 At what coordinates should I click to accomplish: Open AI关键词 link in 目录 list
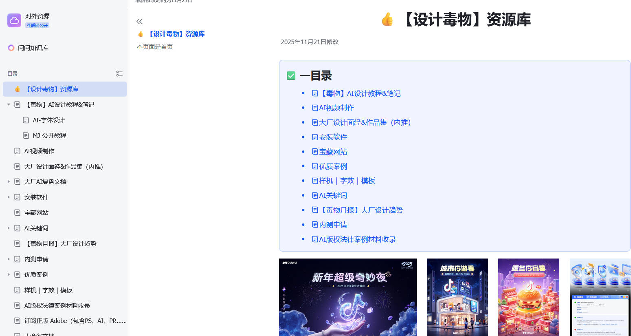[x=330, y=195]
